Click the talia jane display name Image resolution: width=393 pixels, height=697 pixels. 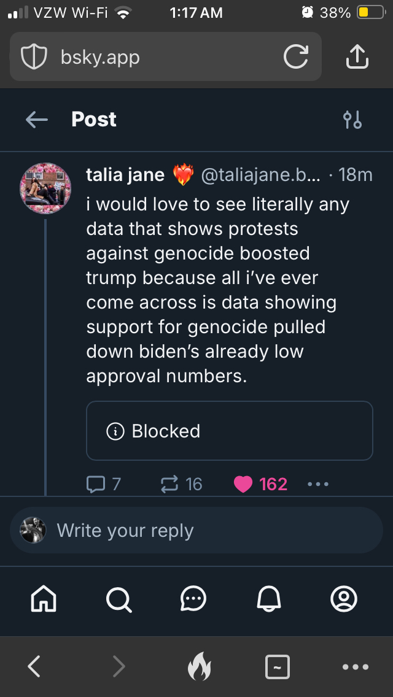click(x=125, y=175)
